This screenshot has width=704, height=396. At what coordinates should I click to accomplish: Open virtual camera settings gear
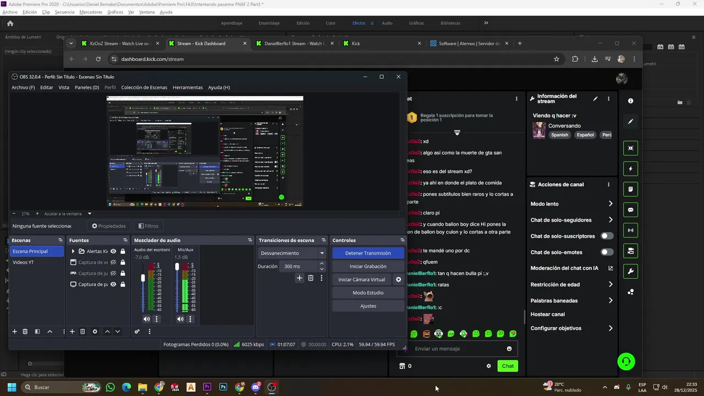[399, 279]
